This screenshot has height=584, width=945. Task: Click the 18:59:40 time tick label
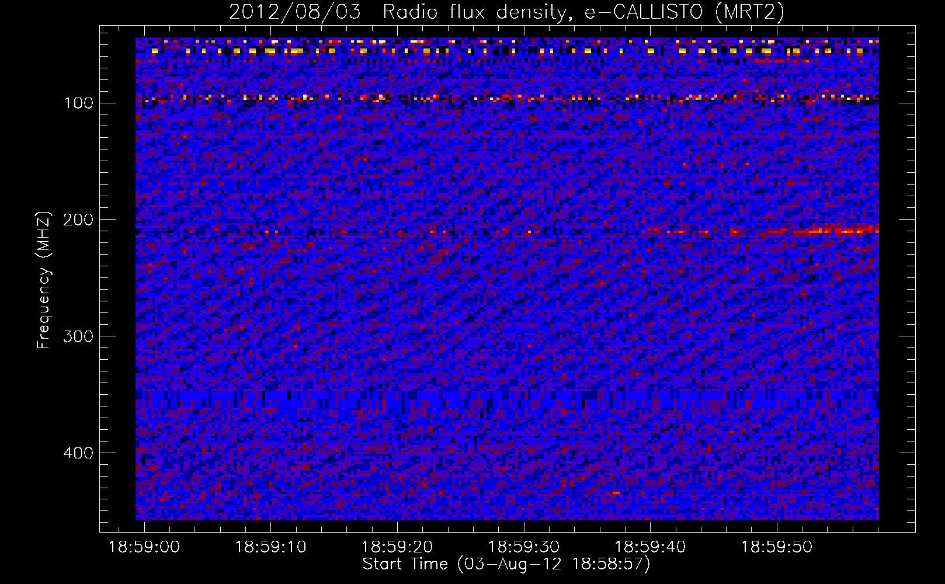(x=650, y=547)
